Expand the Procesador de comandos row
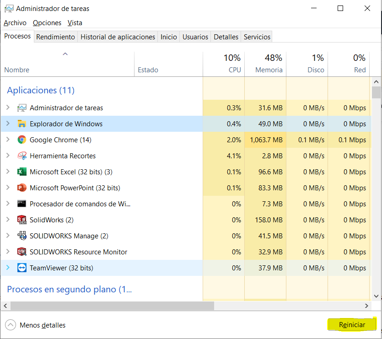 8,204
